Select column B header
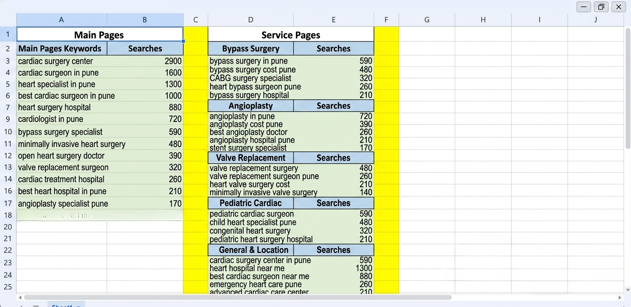 click(x=145, y=20)
